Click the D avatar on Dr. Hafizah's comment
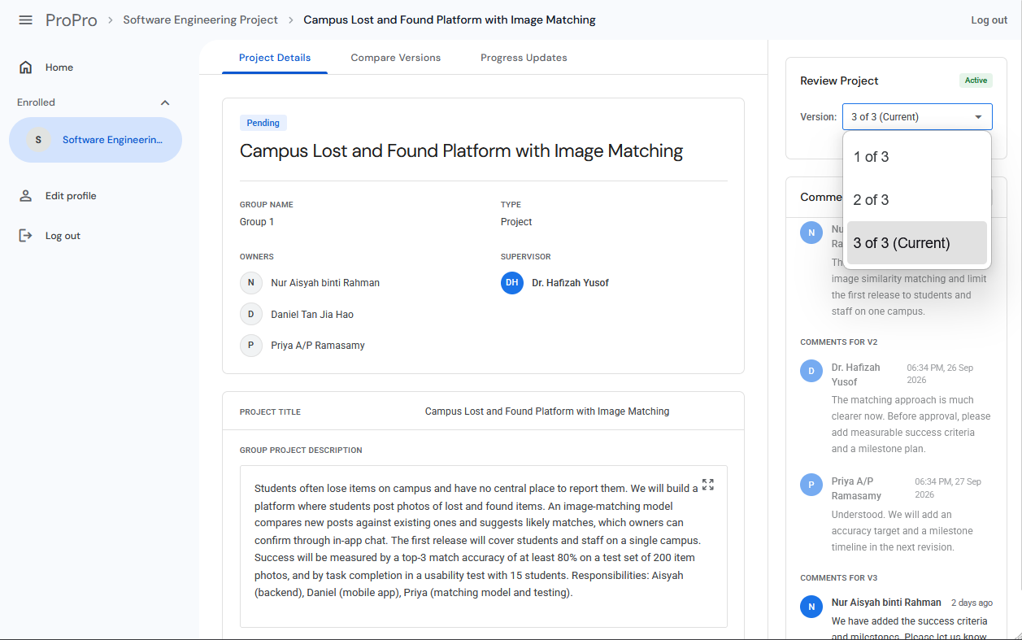Viewport: 1022px width, 640px height. (x=811, y=372)
